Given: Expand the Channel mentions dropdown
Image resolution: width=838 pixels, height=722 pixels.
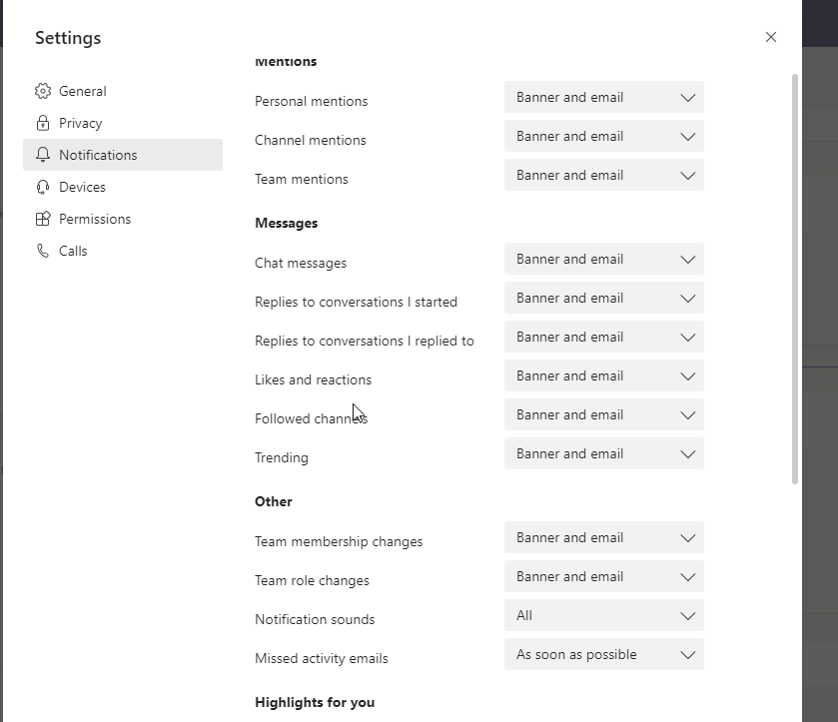Looking at the screenshot, I should [603, 137].
